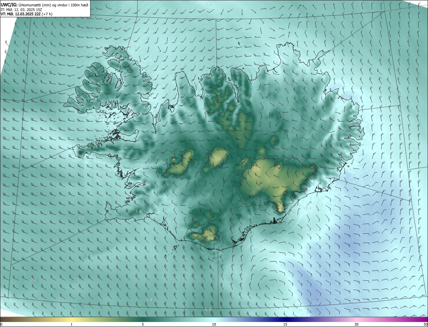Click the 6.9 value at the bottom centre

[x=208, y=310]
